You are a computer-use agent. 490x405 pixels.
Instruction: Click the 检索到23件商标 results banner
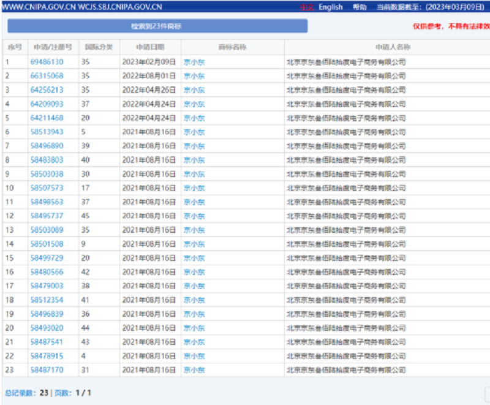pos(157,26)
